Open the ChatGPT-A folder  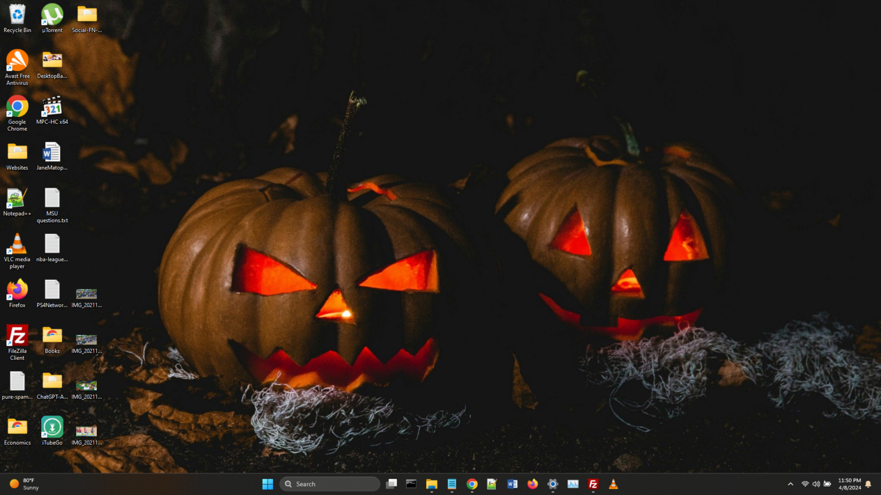tap(52, 381)
